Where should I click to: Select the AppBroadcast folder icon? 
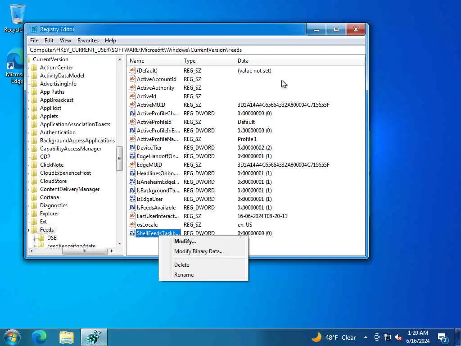pyautogui.click(x=34, y=100)
